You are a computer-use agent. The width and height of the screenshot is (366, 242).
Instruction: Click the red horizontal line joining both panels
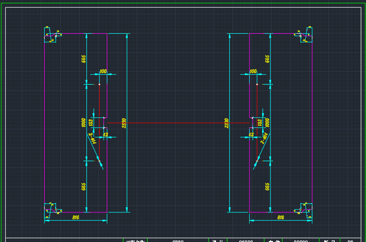coord(178,123)
